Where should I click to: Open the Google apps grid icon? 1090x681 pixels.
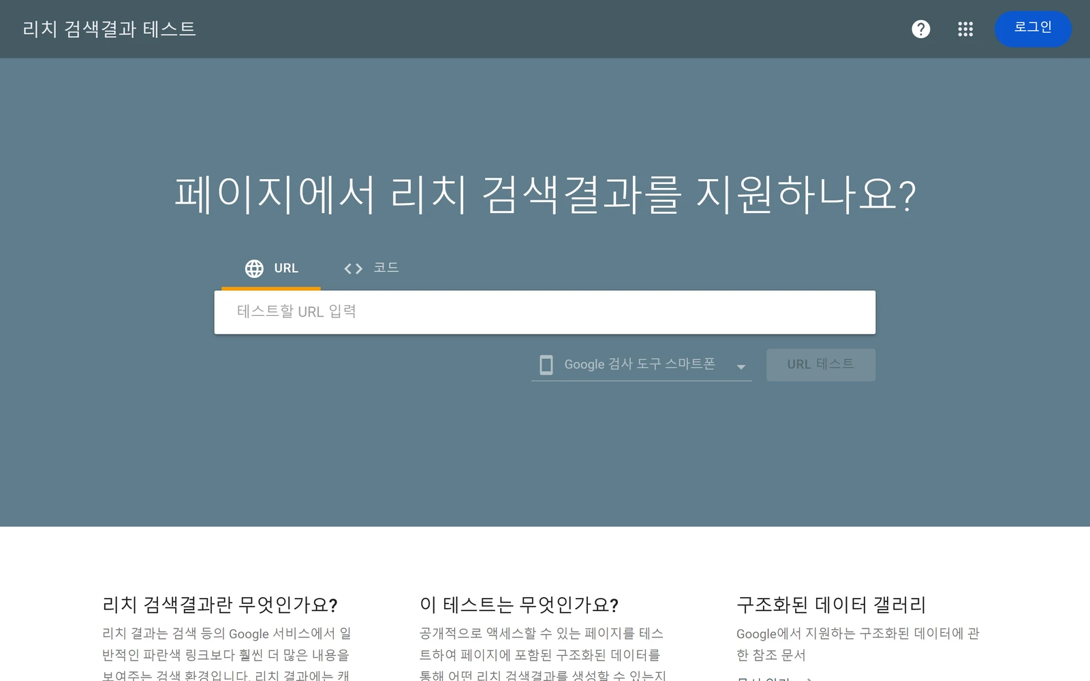click(965, 29)
